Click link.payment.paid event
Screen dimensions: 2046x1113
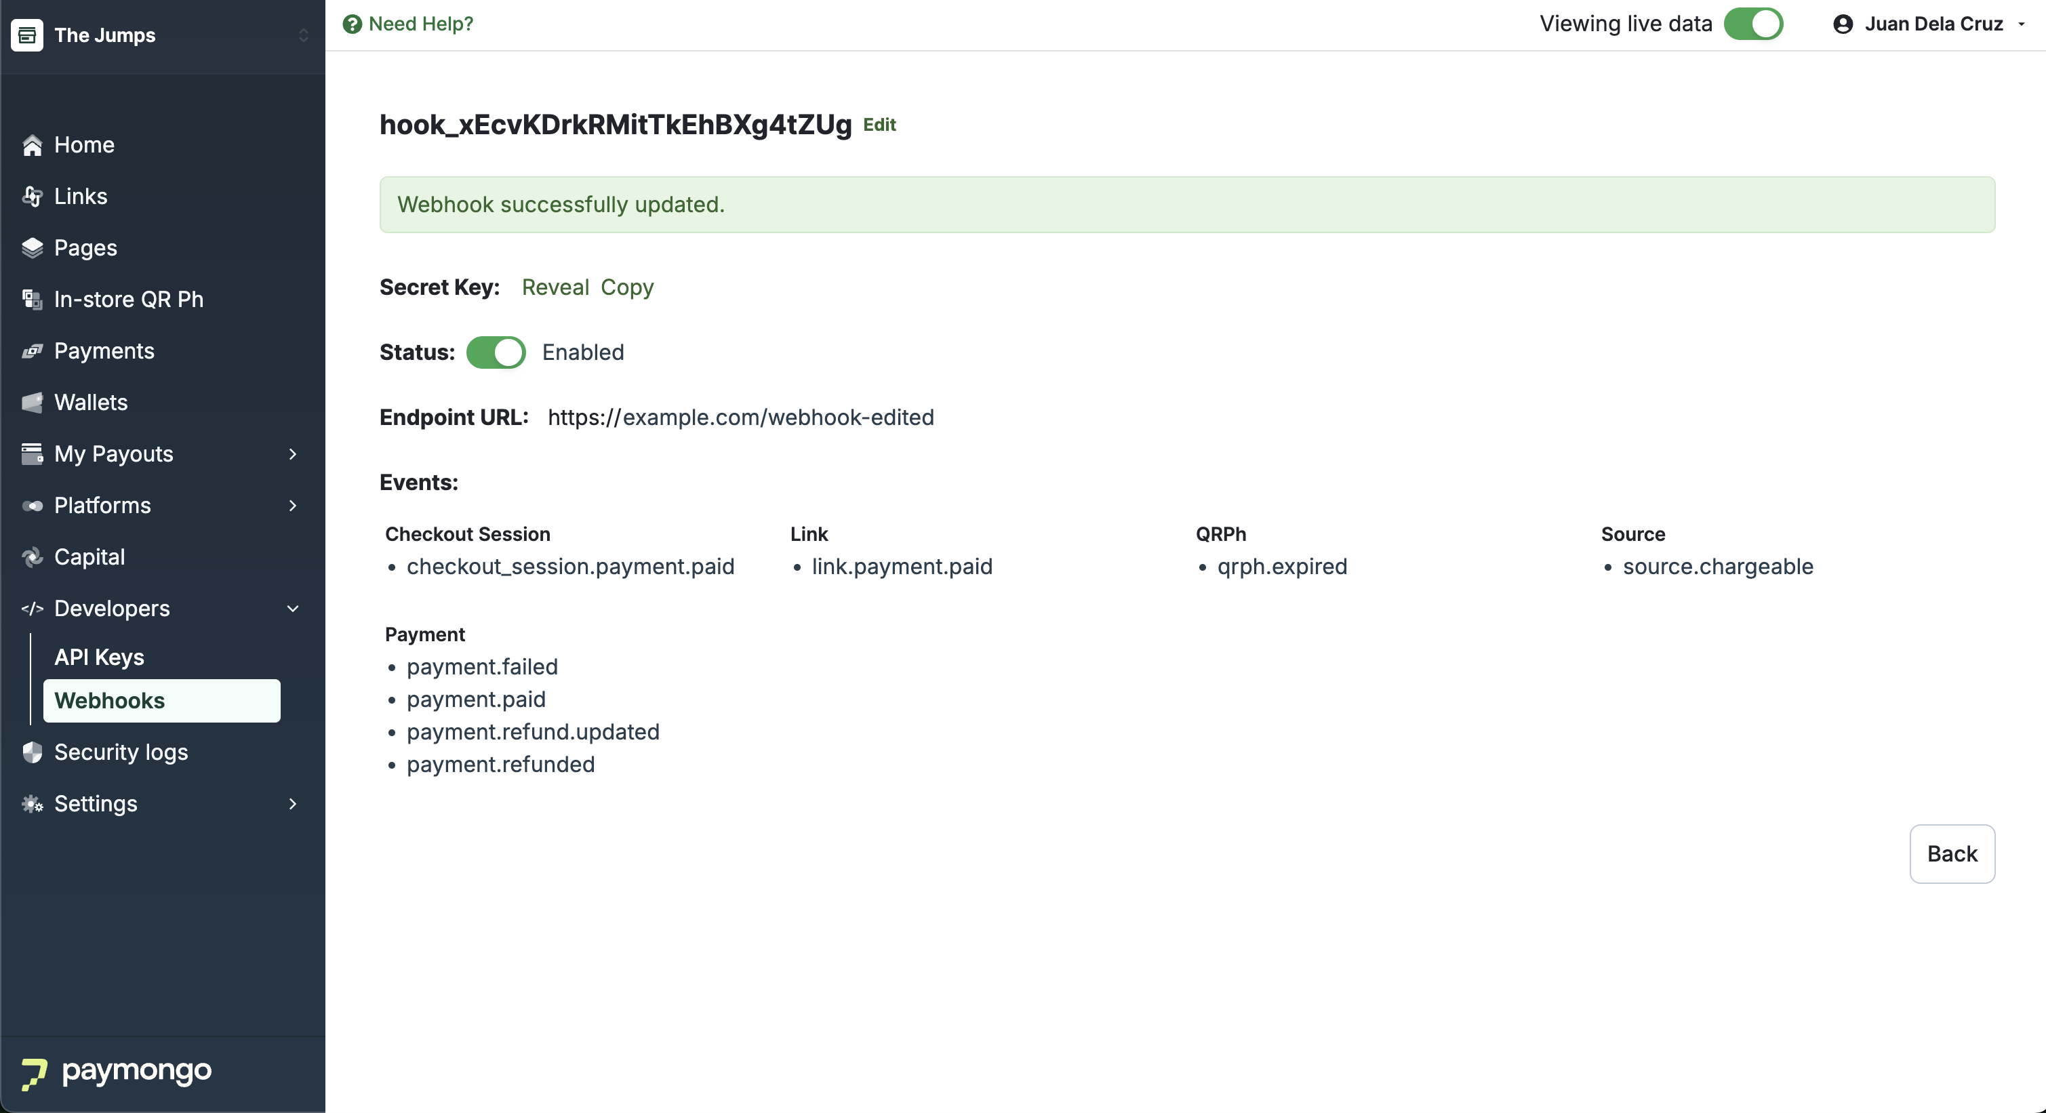pos(902,567)
